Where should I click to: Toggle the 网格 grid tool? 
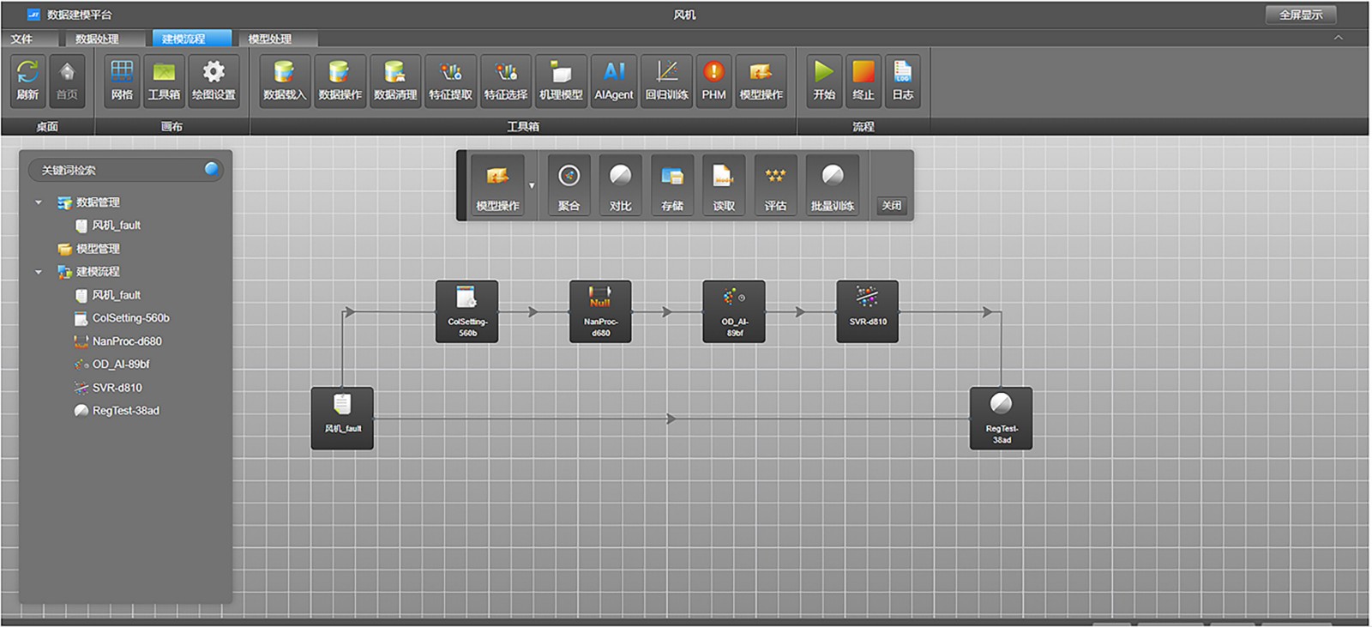pyautogui.click(x=122, y=81)
